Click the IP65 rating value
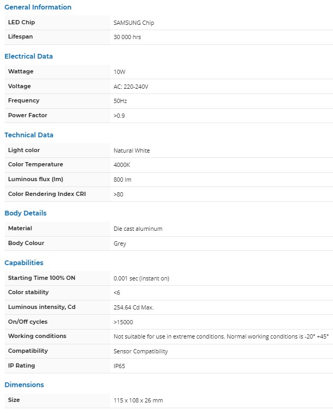The width and height of the screenshot is (333, 413). click(120, 366)
